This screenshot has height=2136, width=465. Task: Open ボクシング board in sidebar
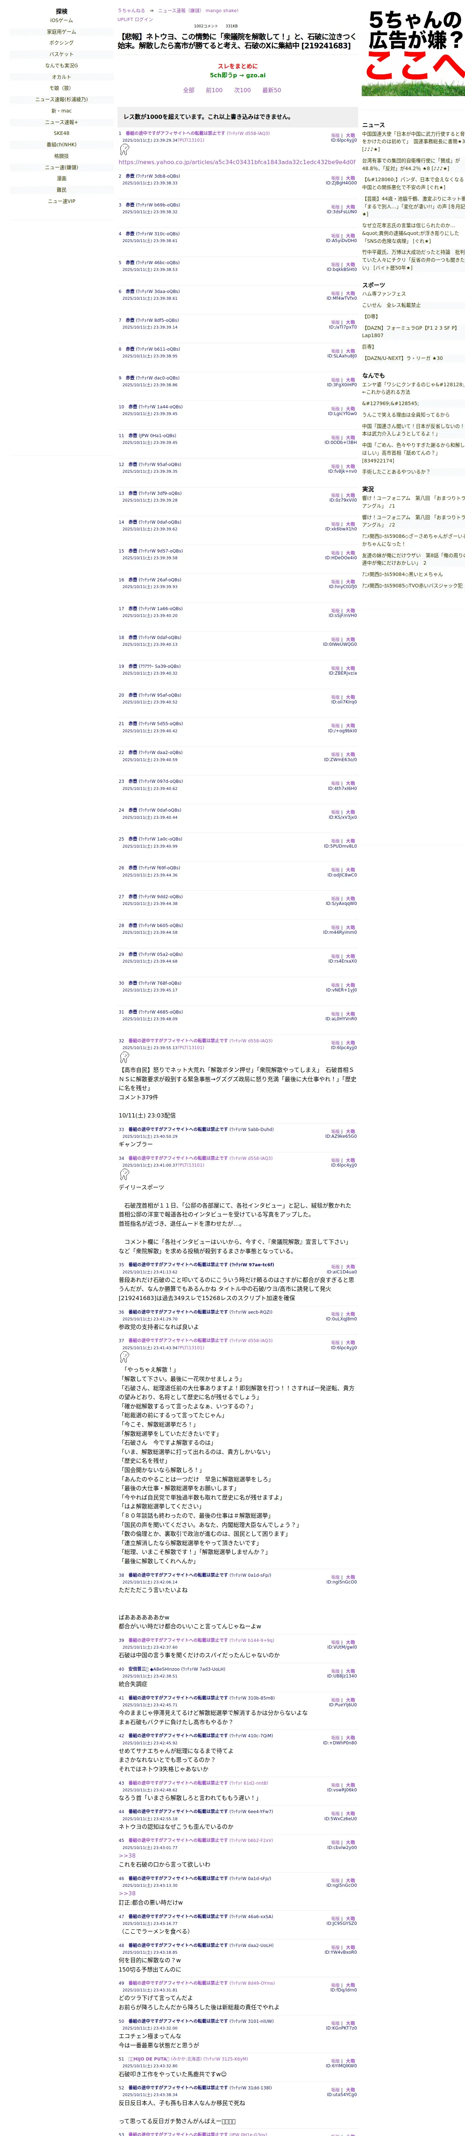click(61, 43)
